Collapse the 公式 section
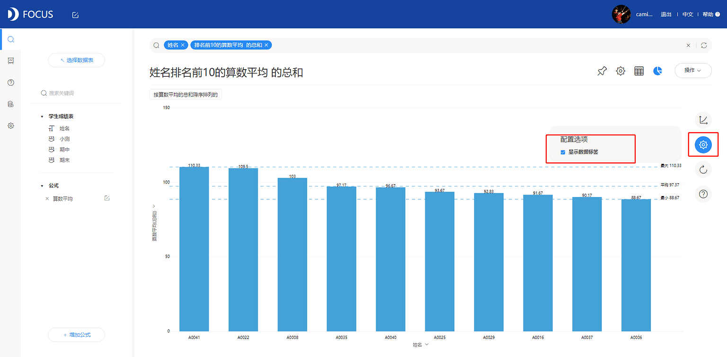Viewport: 727px width, 357px height. 42,186
